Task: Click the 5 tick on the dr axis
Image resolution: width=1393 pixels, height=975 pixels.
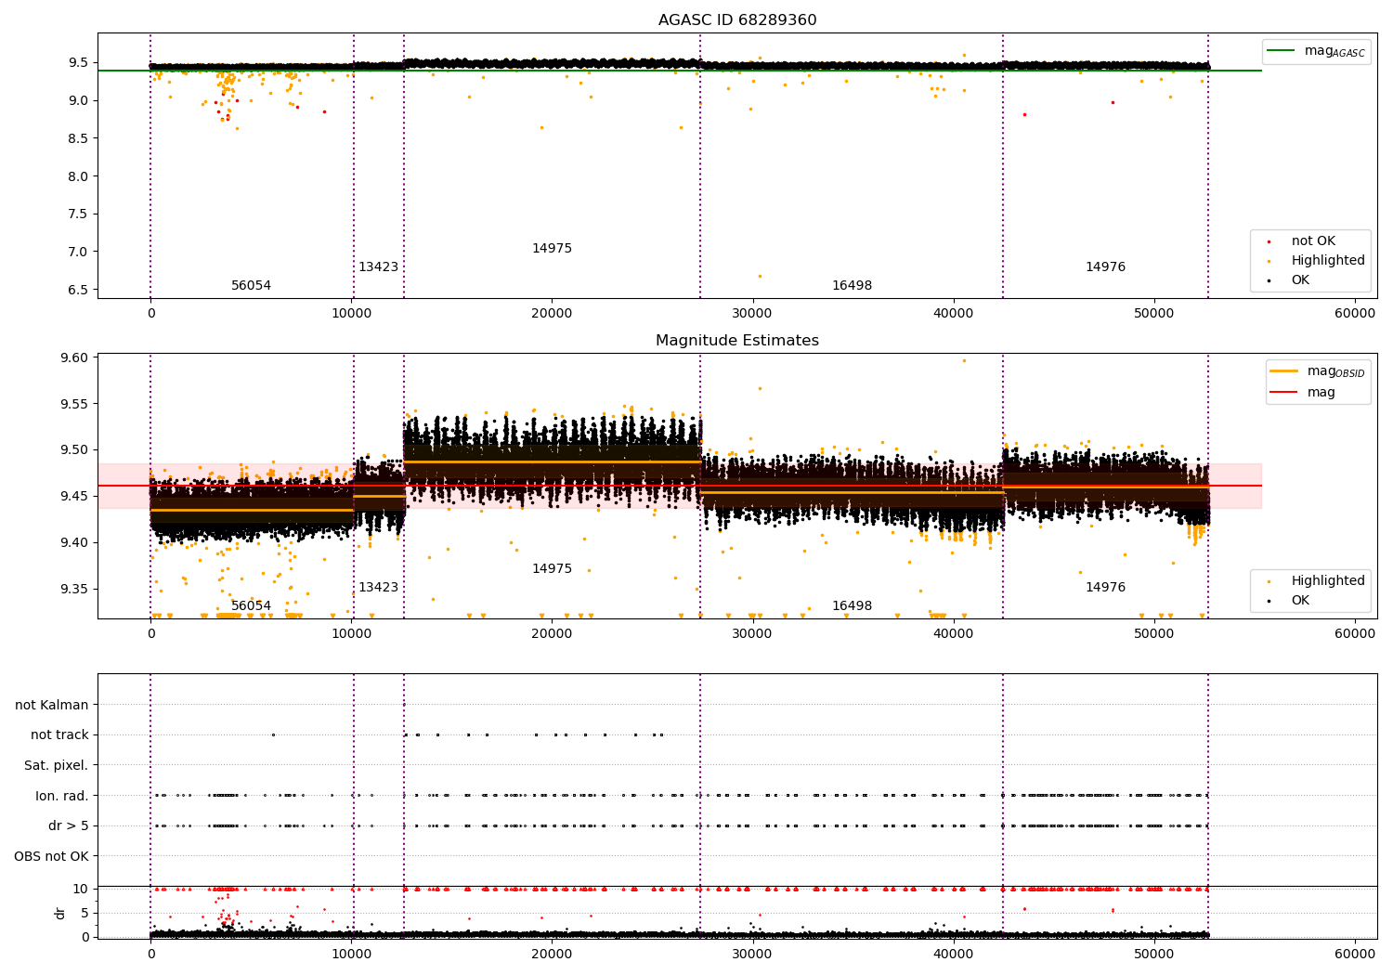Action: 85,913
